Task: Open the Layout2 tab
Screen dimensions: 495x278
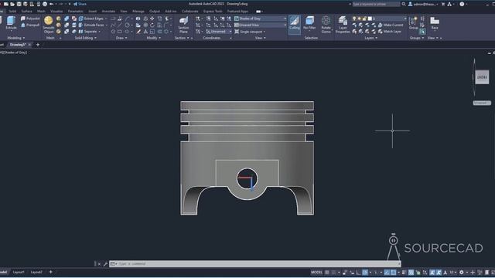Action: pos(36,272)
